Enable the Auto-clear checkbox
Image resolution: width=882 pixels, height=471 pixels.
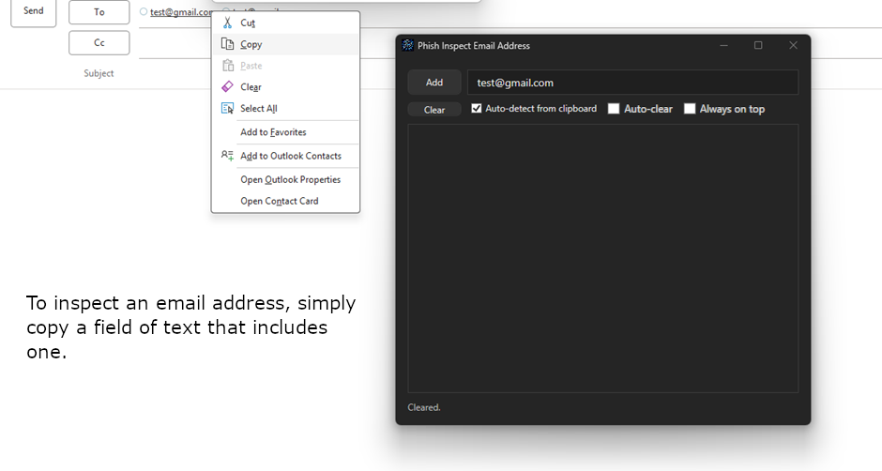614,109
